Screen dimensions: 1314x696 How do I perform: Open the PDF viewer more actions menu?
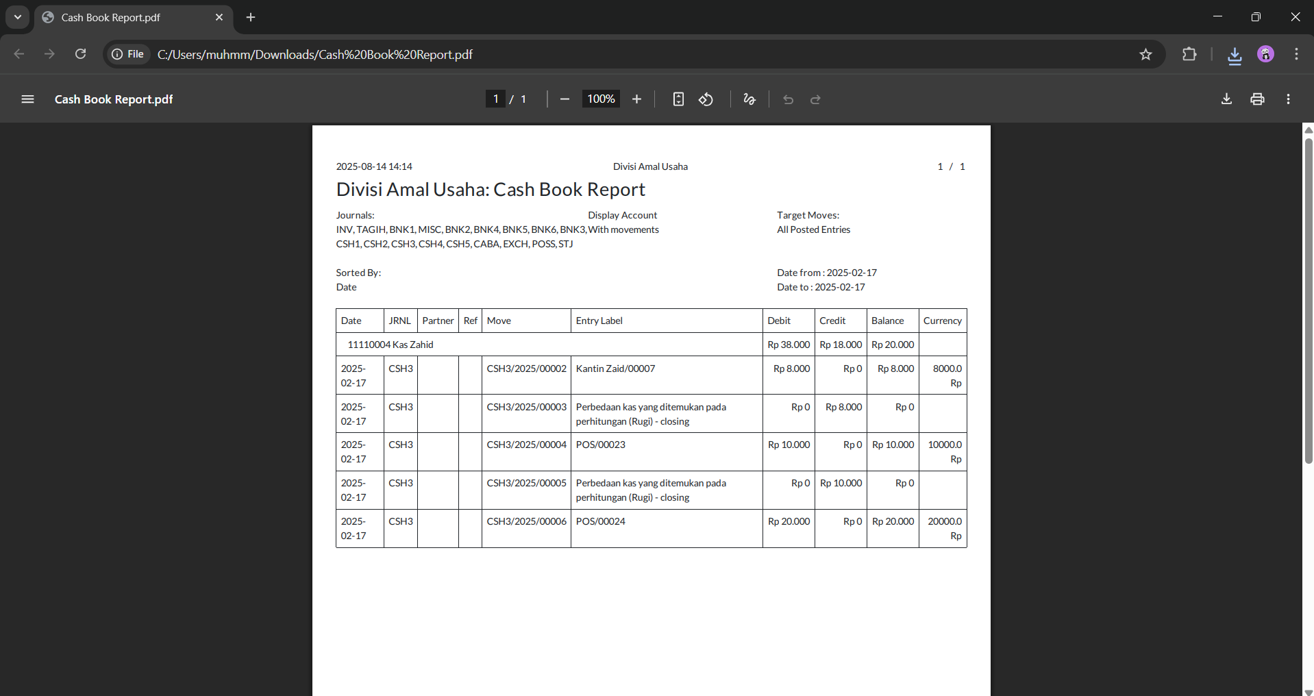[1288, 99]
